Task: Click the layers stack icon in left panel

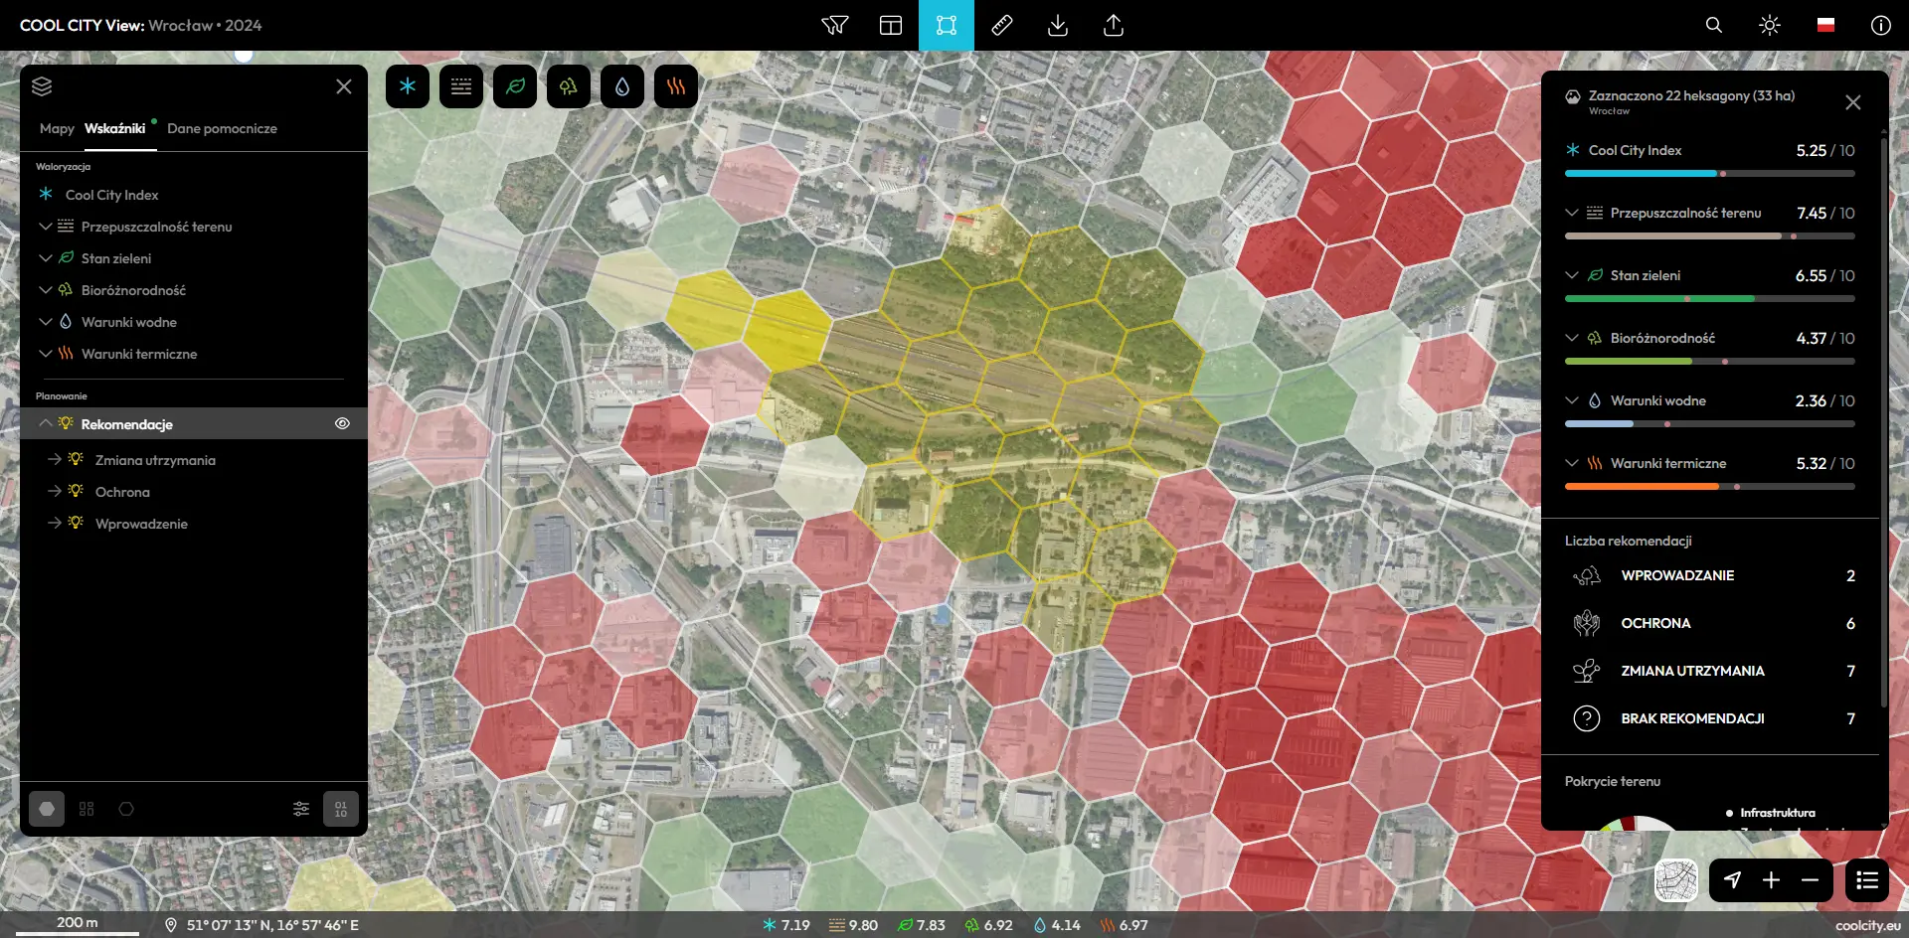Action: [x=42, y=86]
